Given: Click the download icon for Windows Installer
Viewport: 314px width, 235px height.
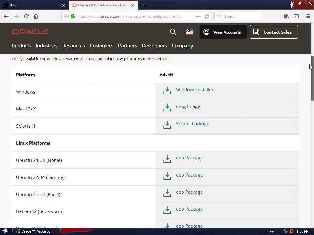Looking at the screenshot, I should (167, 90).
